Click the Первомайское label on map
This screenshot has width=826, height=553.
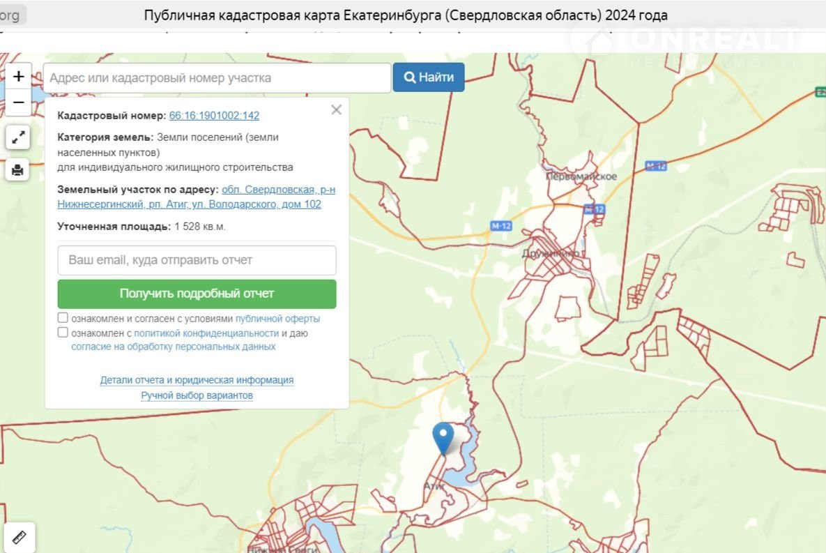click(581, 176)
